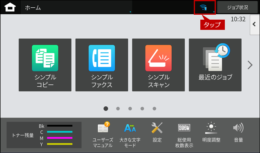Image resolution: width=260 pixels, height=153 pixels.
Task: Open the Simple Copy (シンプルコピー) tile
Action: (x=45, y=65)
